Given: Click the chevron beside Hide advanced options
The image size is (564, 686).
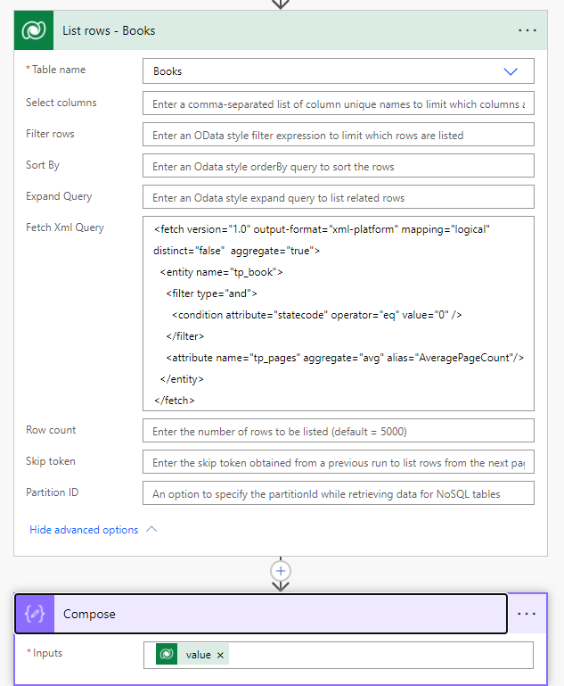Looking at the screenshot, I should click(x=151, y=529).
